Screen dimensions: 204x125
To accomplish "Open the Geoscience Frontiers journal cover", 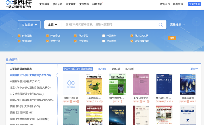I will coord(118,115).
